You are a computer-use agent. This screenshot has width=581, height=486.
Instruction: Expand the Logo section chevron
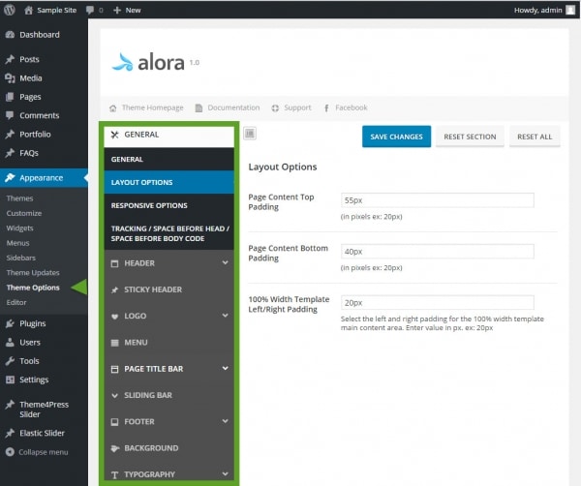(x=226, y=316)
